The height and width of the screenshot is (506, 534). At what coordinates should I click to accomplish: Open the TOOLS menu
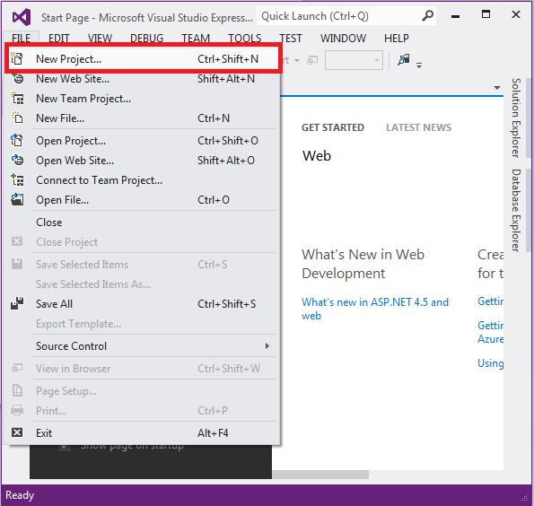[244, 39]
